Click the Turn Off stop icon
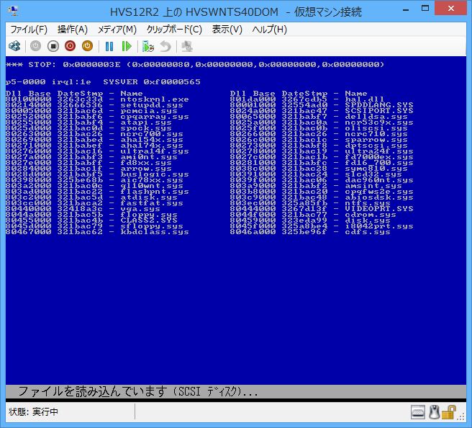This screenshot has width=472, height=428. [53, 46]
